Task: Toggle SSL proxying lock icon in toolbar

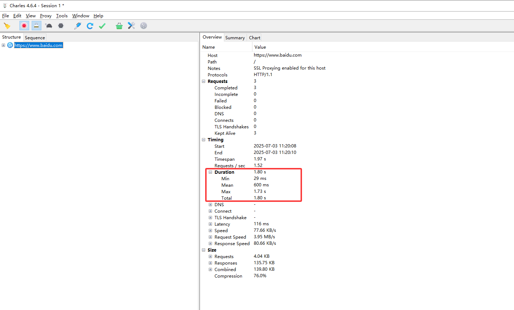Action: click(36, 26)
